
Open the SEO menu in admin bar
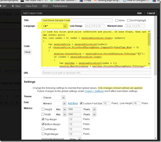[45, 6]
